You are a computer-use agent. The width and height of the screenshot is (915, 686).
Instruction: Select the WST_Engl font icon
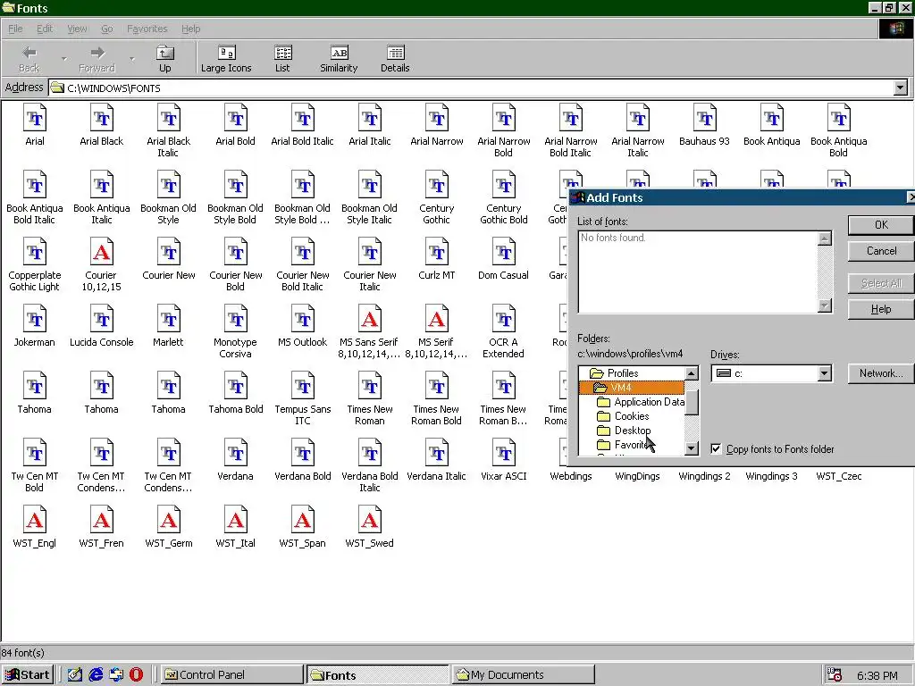point(35,521)
